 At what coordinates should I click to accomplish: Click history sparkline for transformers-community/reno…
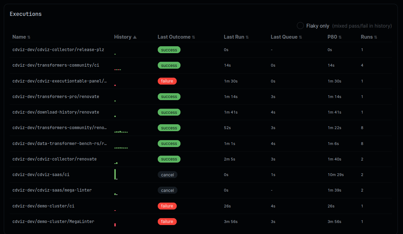(121, 132)
